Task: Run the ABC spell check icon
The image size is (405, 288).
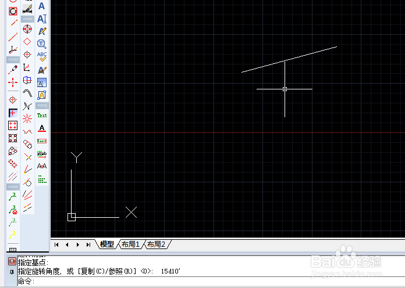Action: coord(42,57)
